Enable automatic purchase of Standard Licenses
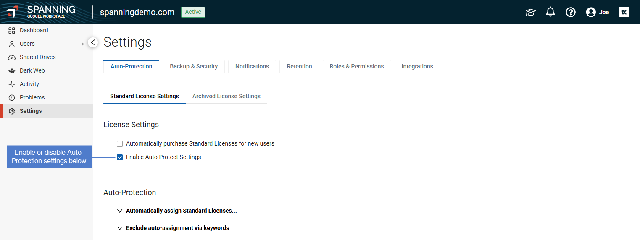The width and height of the screenshot is (640, 240). click(120, 144)
